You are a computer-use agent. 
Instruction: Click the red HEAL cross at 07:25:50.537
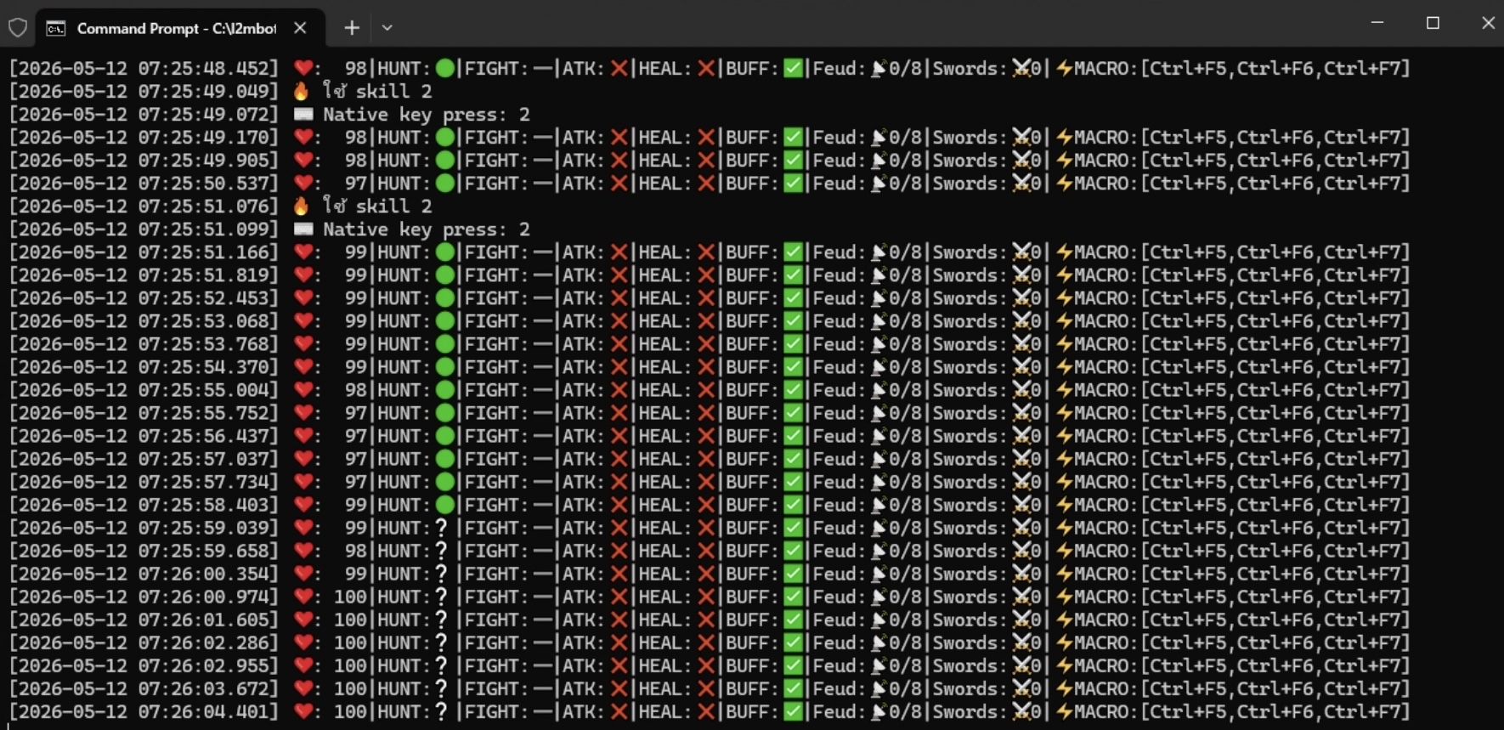coord(706,183)
